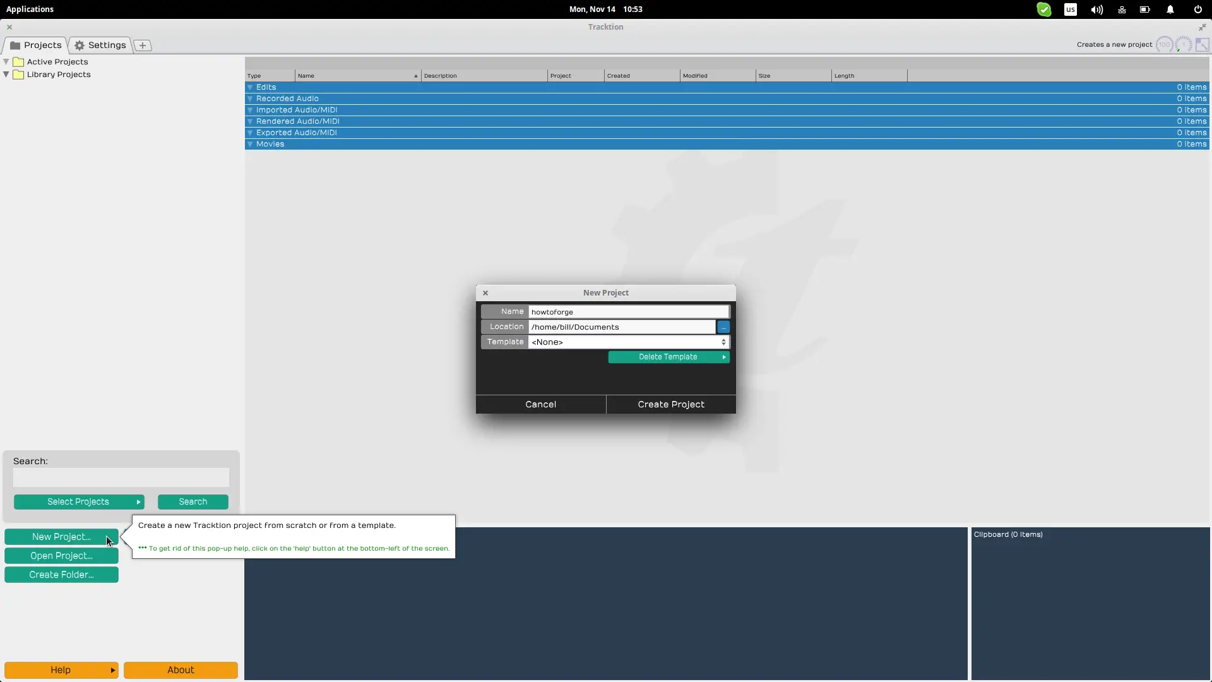Collapse the Active Projects tree node
The width and height of the screenshot is (1212, 682).
6,62
